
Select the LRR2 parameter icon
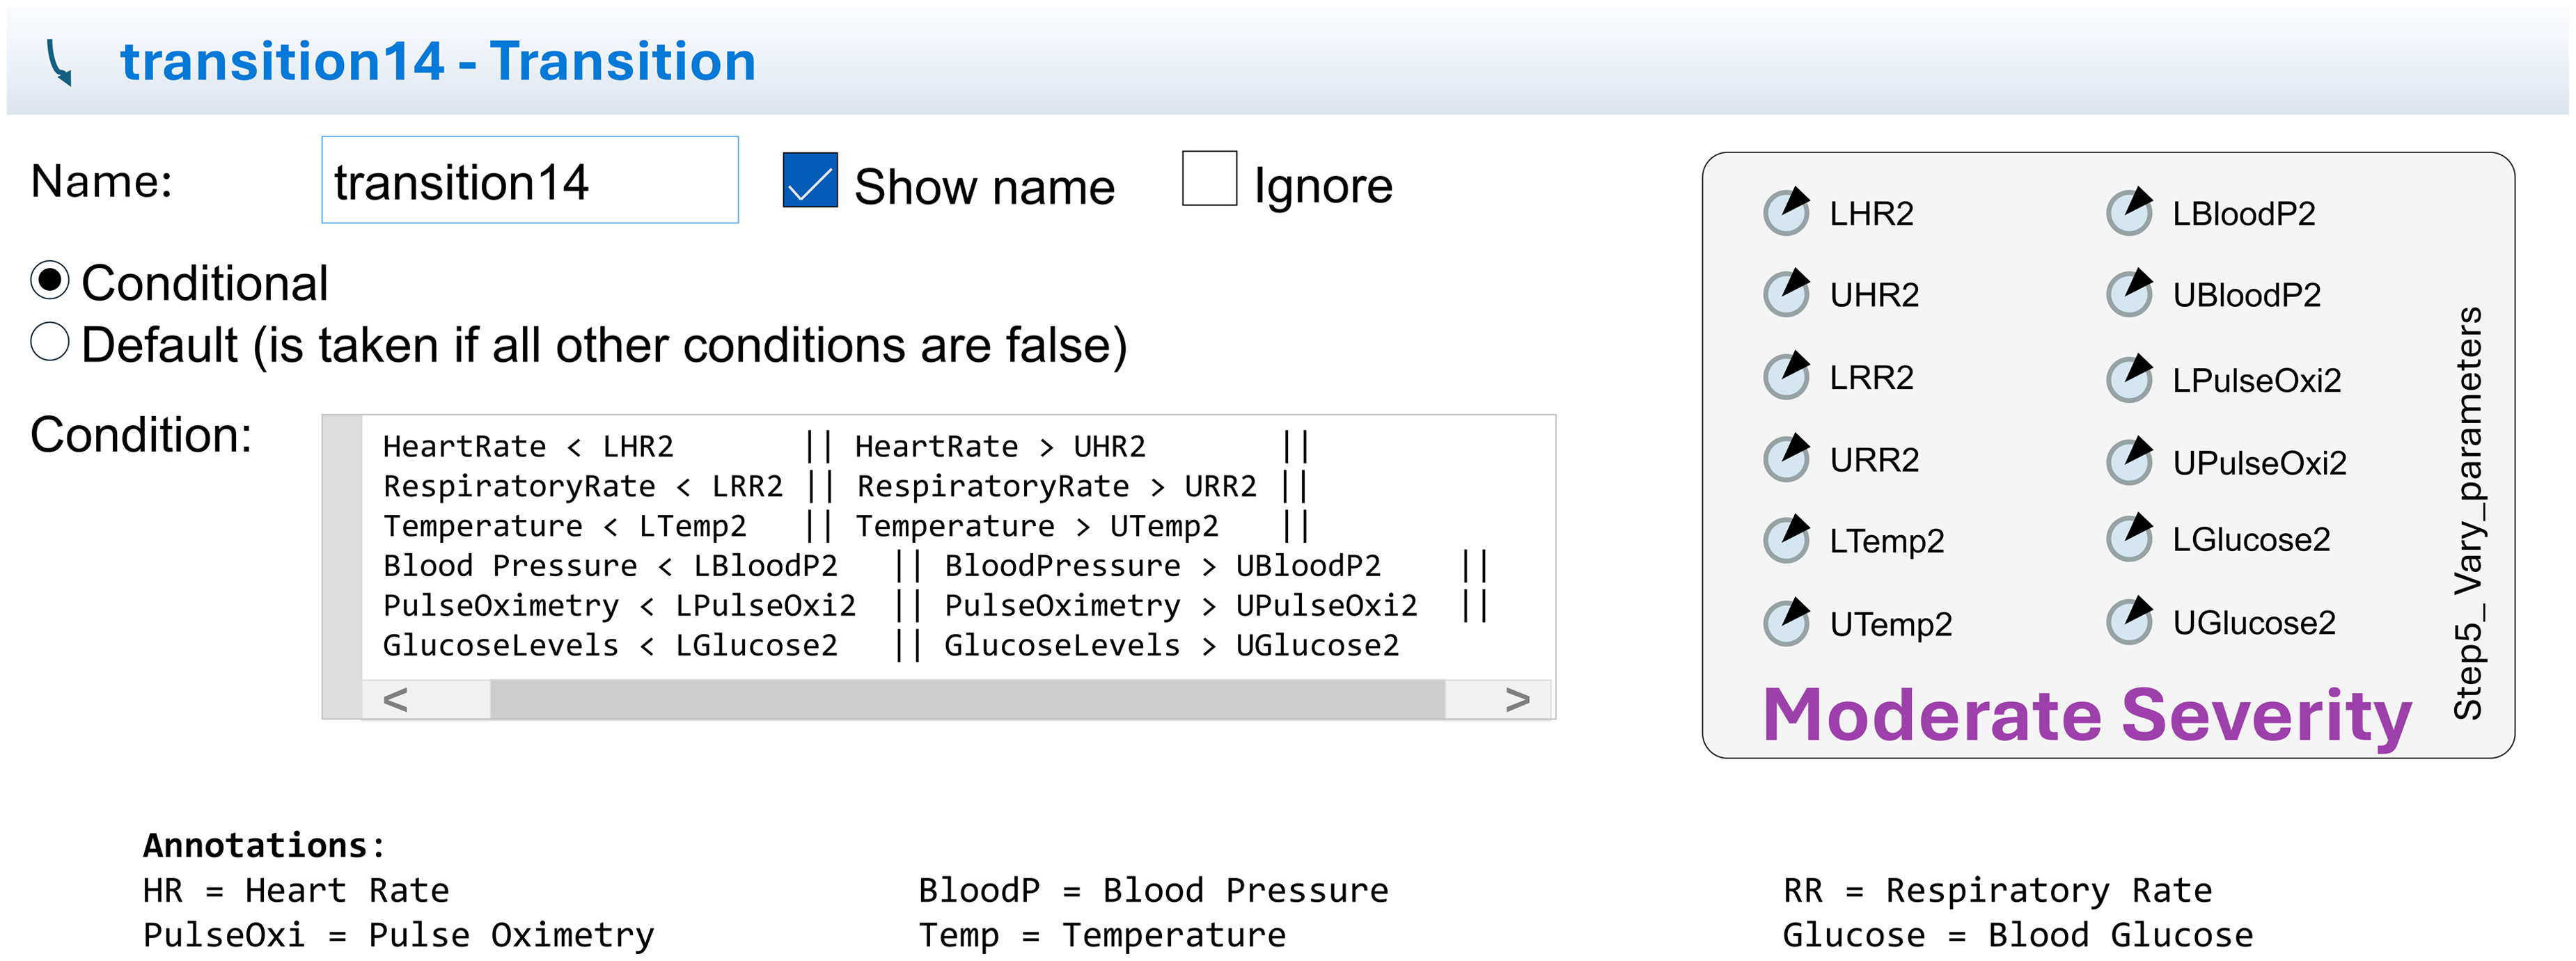tap(1786, 376)
